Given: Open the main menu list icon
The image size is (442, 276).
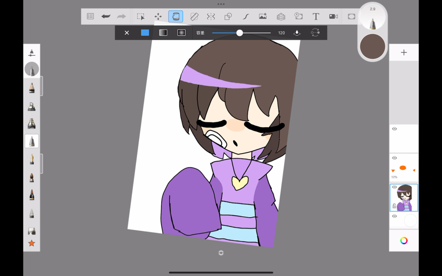Looking at the screenshot, I should click(90, 16).
